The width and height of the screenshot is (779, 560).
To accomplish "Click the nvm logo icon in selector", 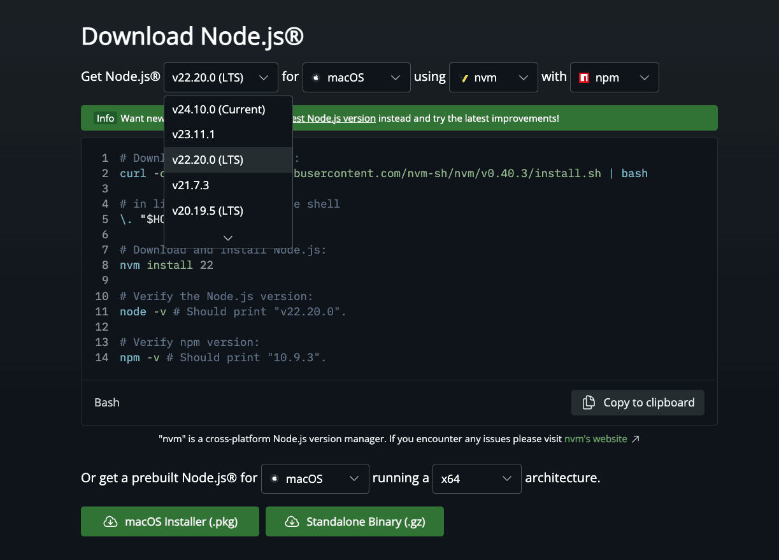I will coord(464,78).
